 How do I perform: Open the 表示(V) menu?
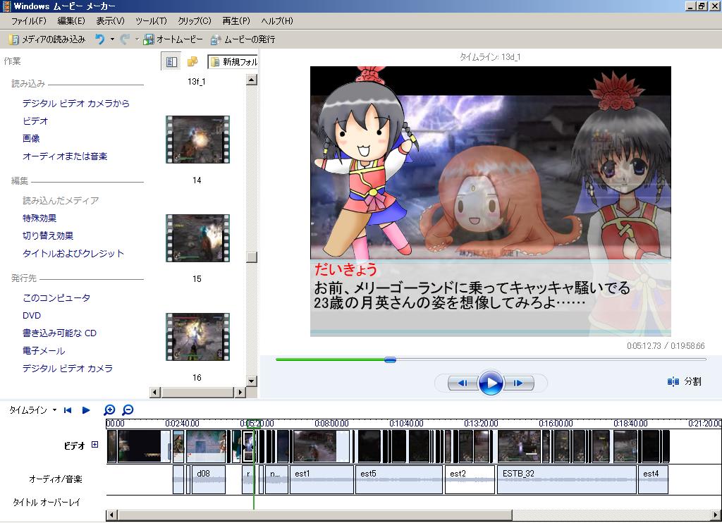click(110, 21)
